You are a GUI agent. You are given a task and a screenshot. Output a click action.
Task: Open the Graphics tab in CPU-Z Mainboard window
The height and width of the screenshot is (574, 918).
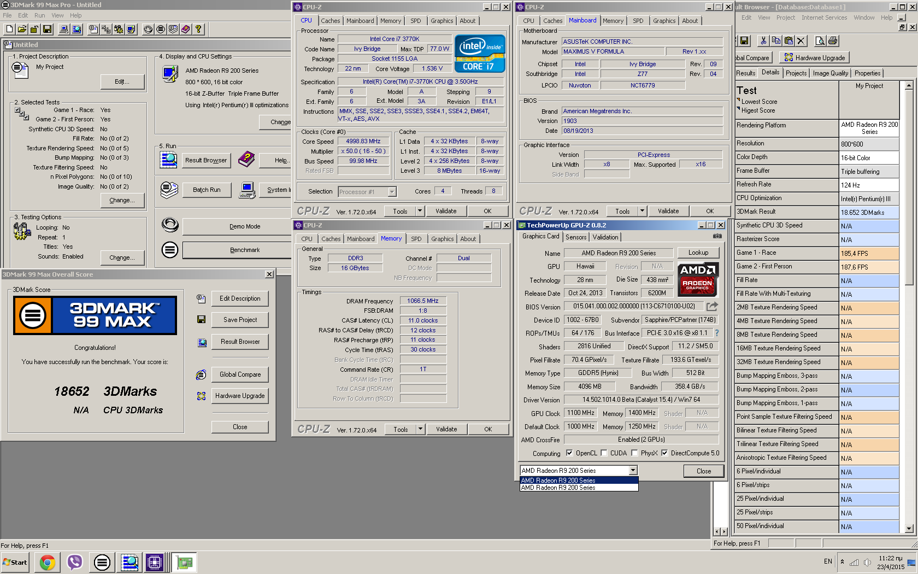coord(664,21)
